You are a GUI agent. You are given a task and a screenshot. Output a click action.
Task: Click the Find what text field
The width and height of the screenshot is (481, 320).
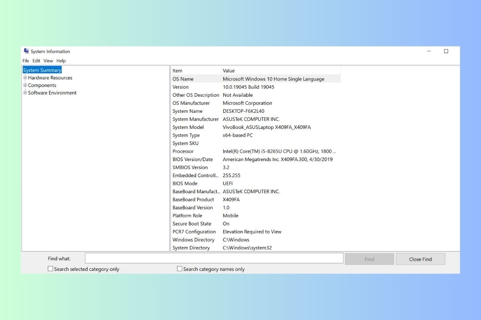[x=214, y=258]
